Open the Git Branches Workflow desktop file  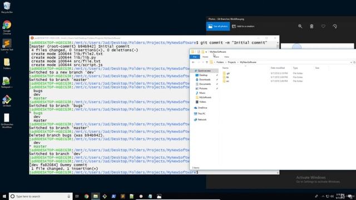coord(7,121)
